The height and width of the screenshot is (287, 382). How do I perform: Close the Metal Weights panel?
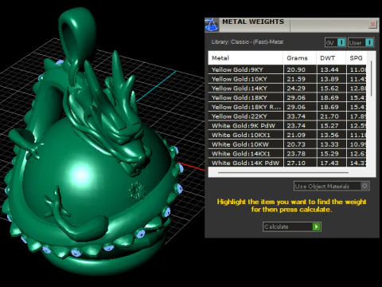(x=372, y=25)
